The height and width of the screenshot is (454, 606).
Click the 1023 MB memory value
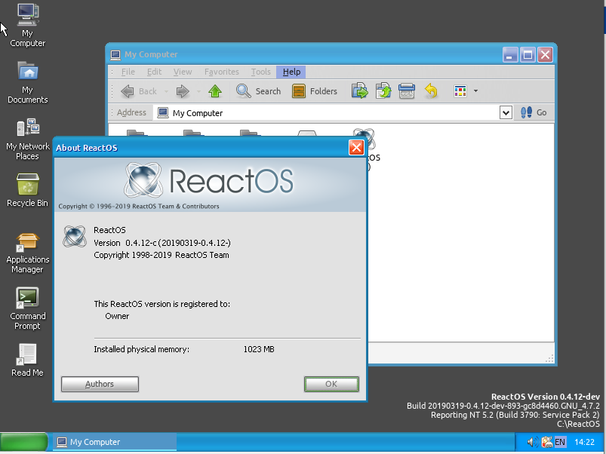(259, 349)
